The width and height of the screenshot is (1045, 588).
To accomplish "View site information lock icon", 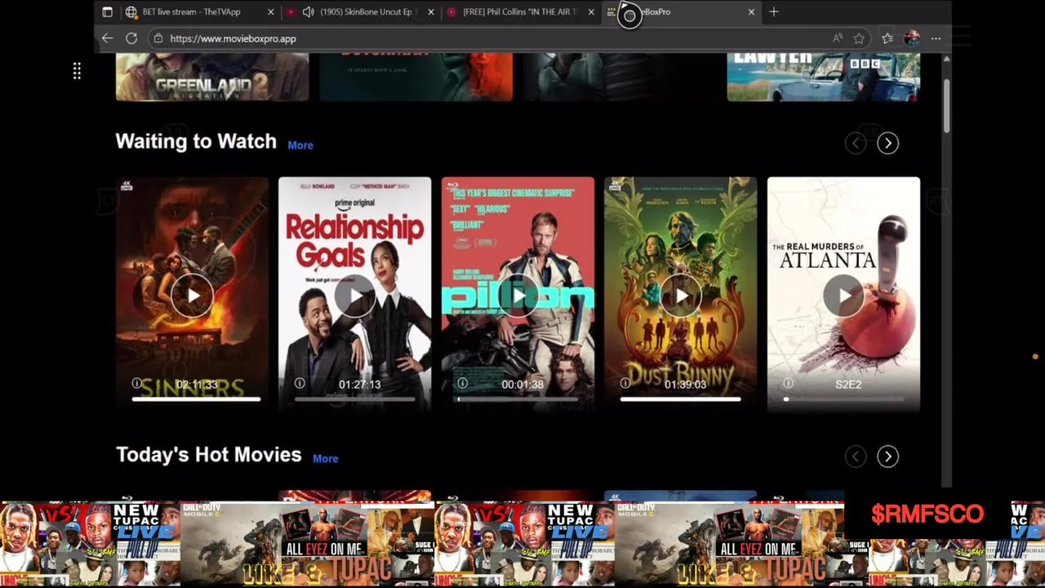I will tap(158, 38).
